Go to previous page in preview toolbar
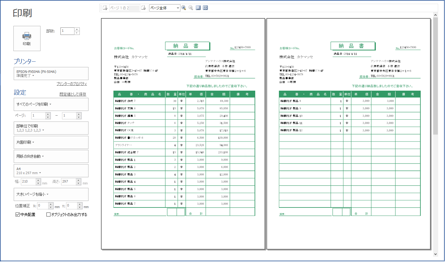 (105, 8)
